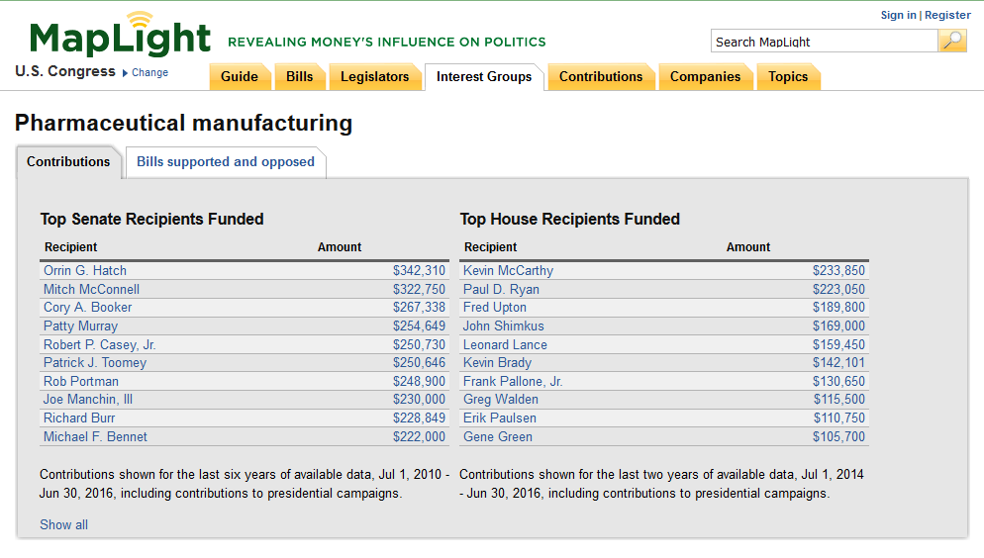
Task: Open Fred Upton recipient link
Action: click(495, 308)
